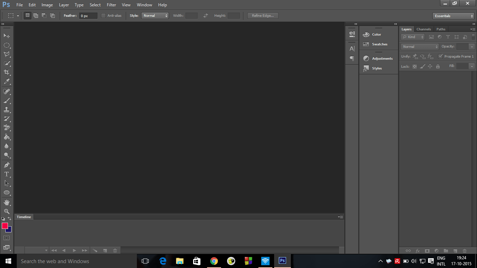The image size is (477, 268).
Task: Turn layer filtering switch on or off
Action: (x=474, y=37)
